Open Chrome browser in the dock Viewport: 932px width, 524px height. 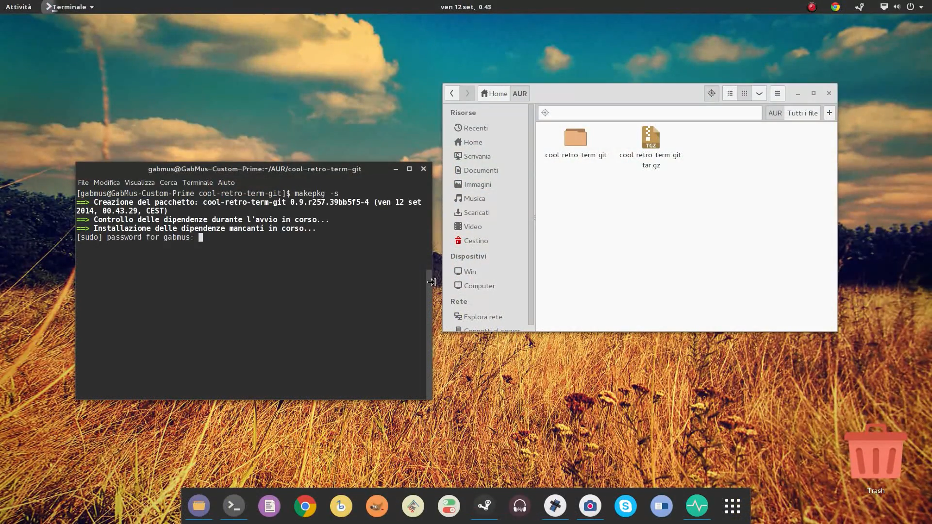tap(305, 506)
